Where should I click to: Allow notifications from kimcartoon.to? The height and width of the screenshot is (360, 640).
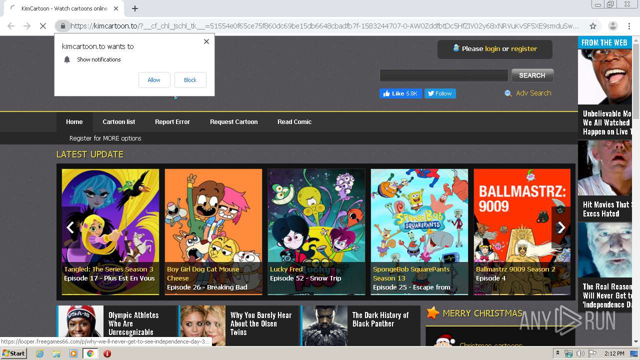[154, 80]
